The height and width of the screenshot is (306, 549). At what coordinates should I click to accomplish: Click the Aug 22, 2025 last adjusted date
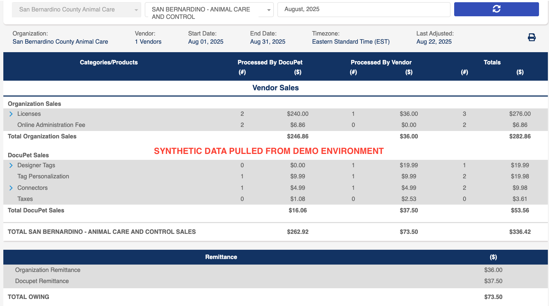coord(434,42)
